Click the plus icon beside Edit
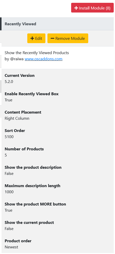Screen dimensions: 115x254 pos(32,38)
